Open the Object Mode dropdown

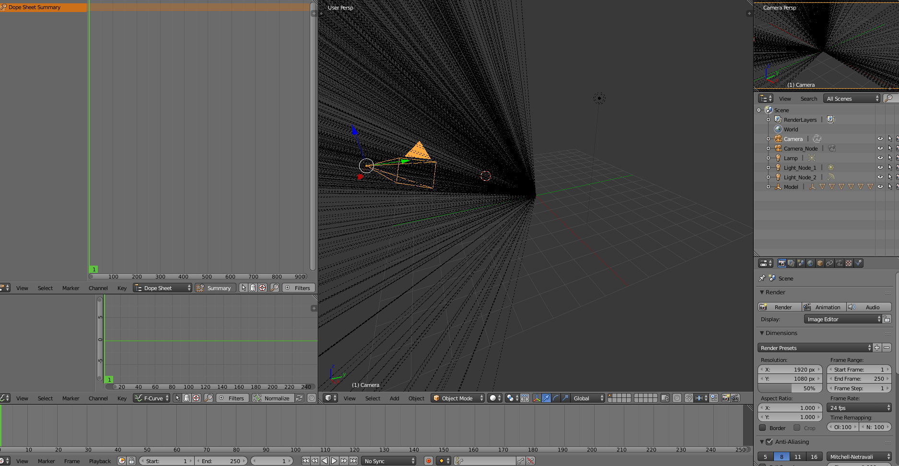pos(457,398)
